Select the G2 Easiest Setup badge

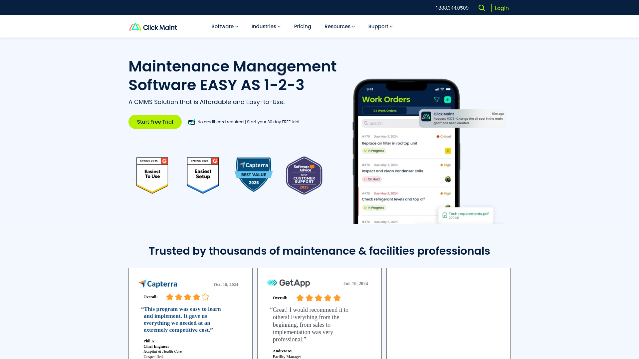coord(202,175)
